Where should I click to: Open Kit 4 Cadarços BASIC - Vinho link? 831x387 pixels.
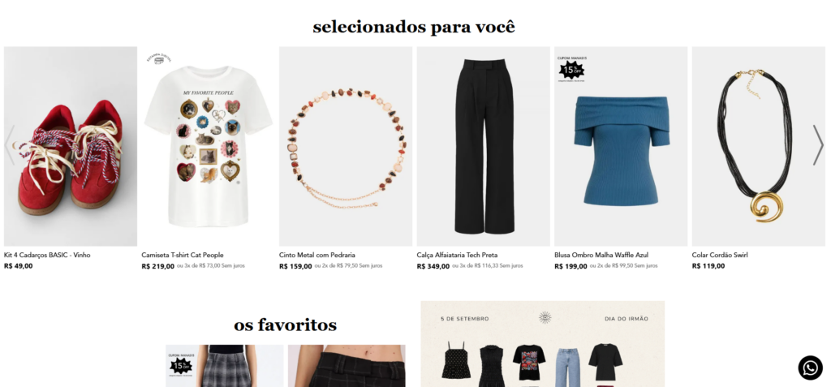tap(47, 255)
